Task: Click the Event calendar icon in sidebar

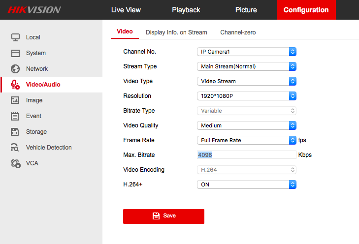Action: [x=15, y=116]
